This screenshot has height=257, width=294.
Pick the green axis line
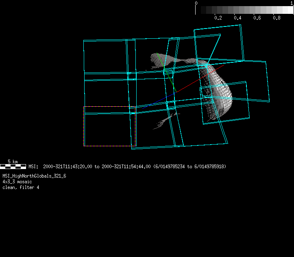pyautogui.click(x=167, y=73)
